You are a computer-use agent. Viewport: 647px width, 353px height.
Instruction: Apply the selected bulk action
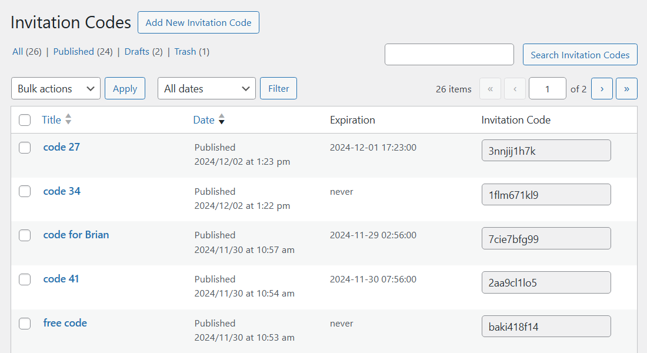tap(125, 88)
